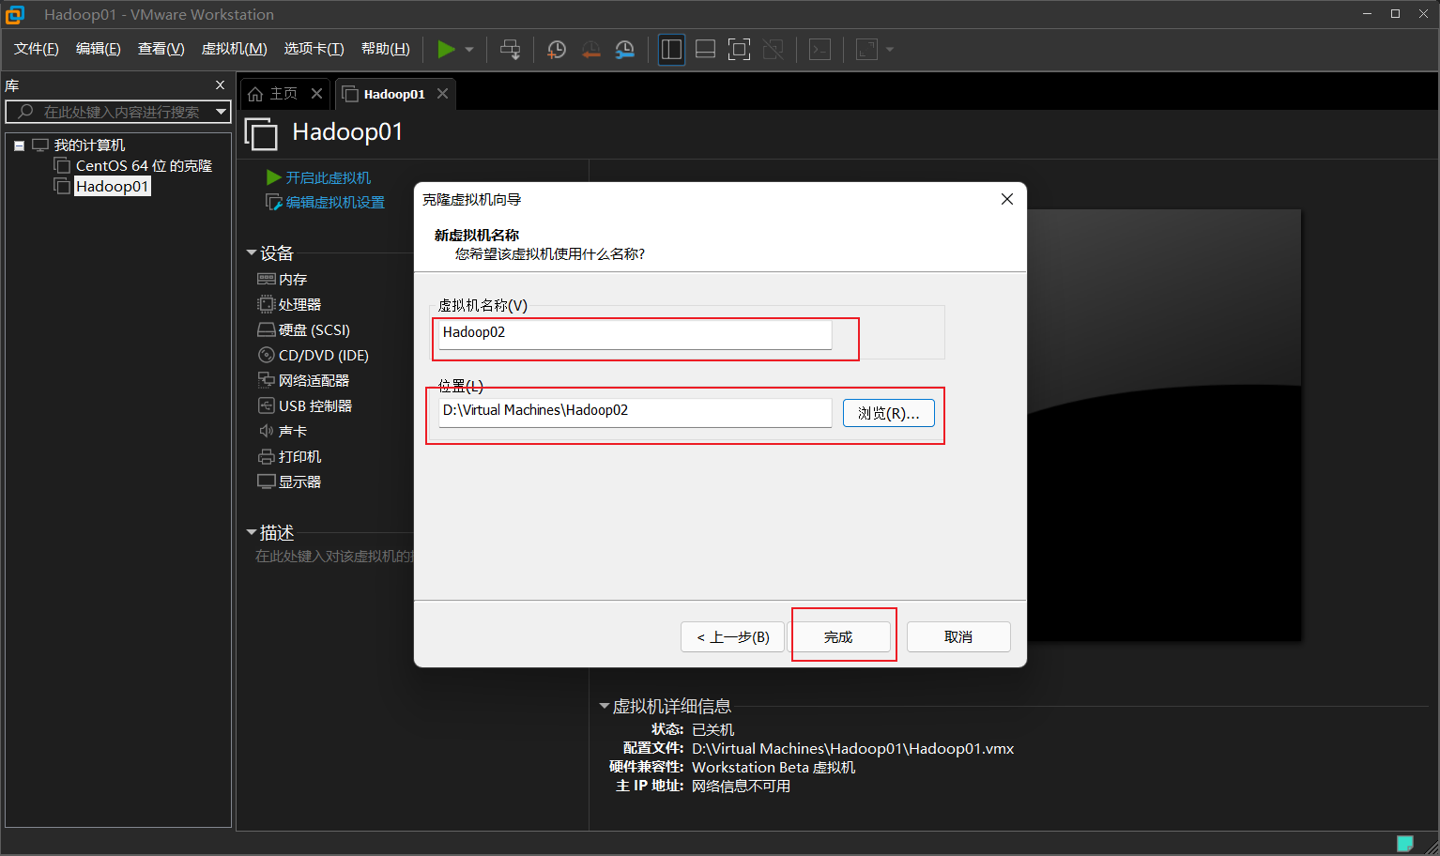Click the large Hadoop01 VM page icon
The image size is (1440, 856).
click(261, 133)
